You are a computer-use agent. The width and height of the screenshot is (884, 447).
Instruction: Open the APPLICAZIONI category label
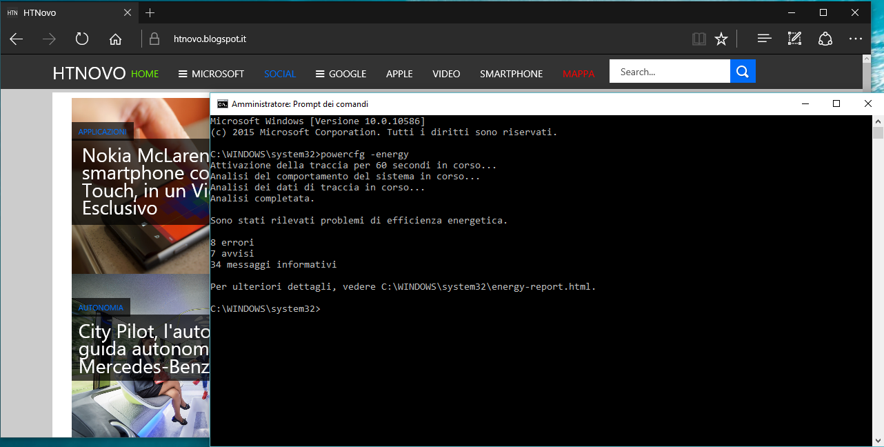tap(102, 132)
